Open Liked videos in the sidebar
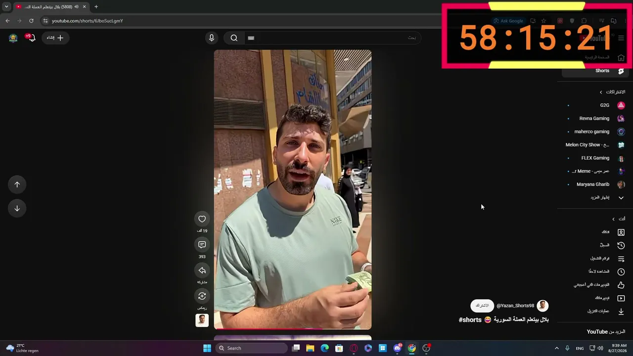The width and height of the screenshot is (633, 356). point(595,285)
